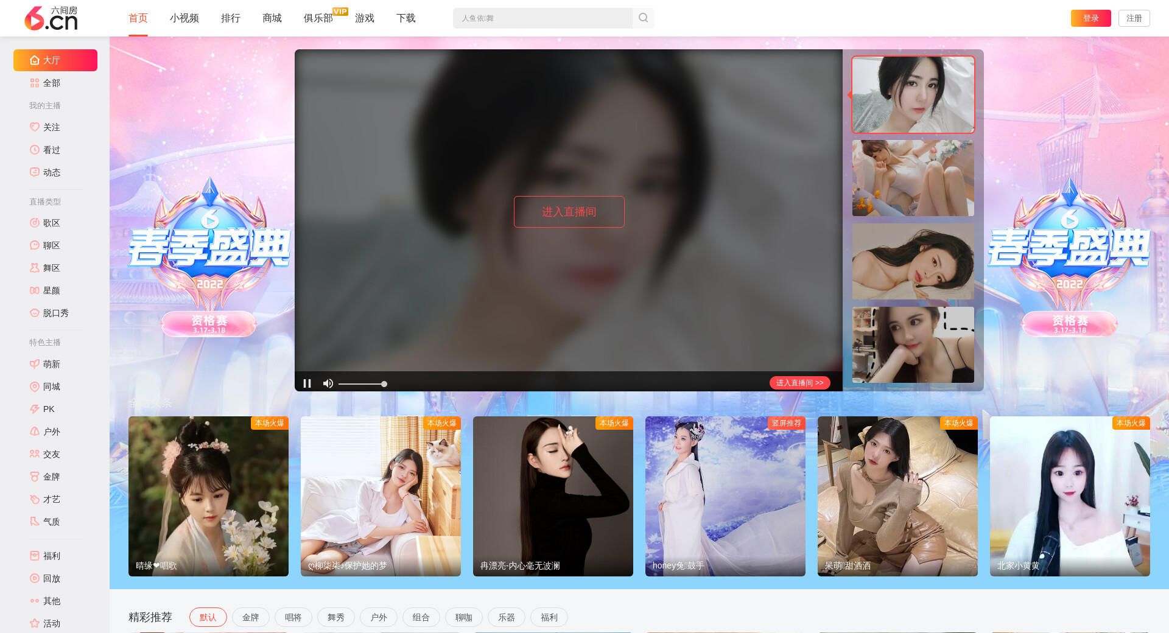The height and width of the screenshot is (633, 1169).
Task: Click the 萌新 icon in sidebar
Action: coord(35,364)
